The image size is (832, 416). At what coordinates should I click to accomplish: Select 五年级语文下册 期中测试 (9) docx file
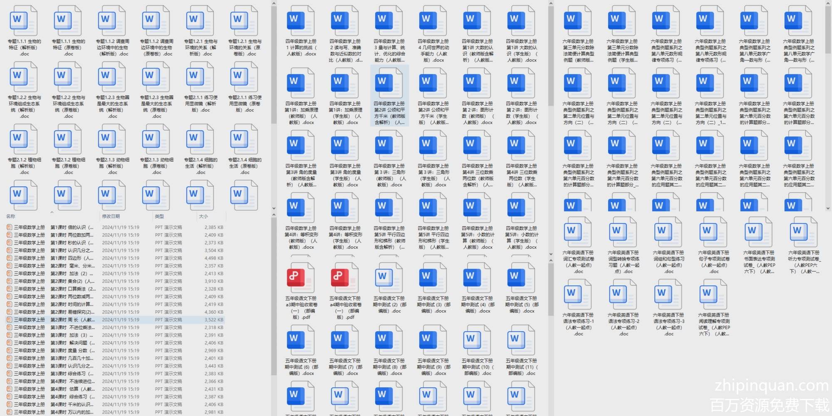433,351
